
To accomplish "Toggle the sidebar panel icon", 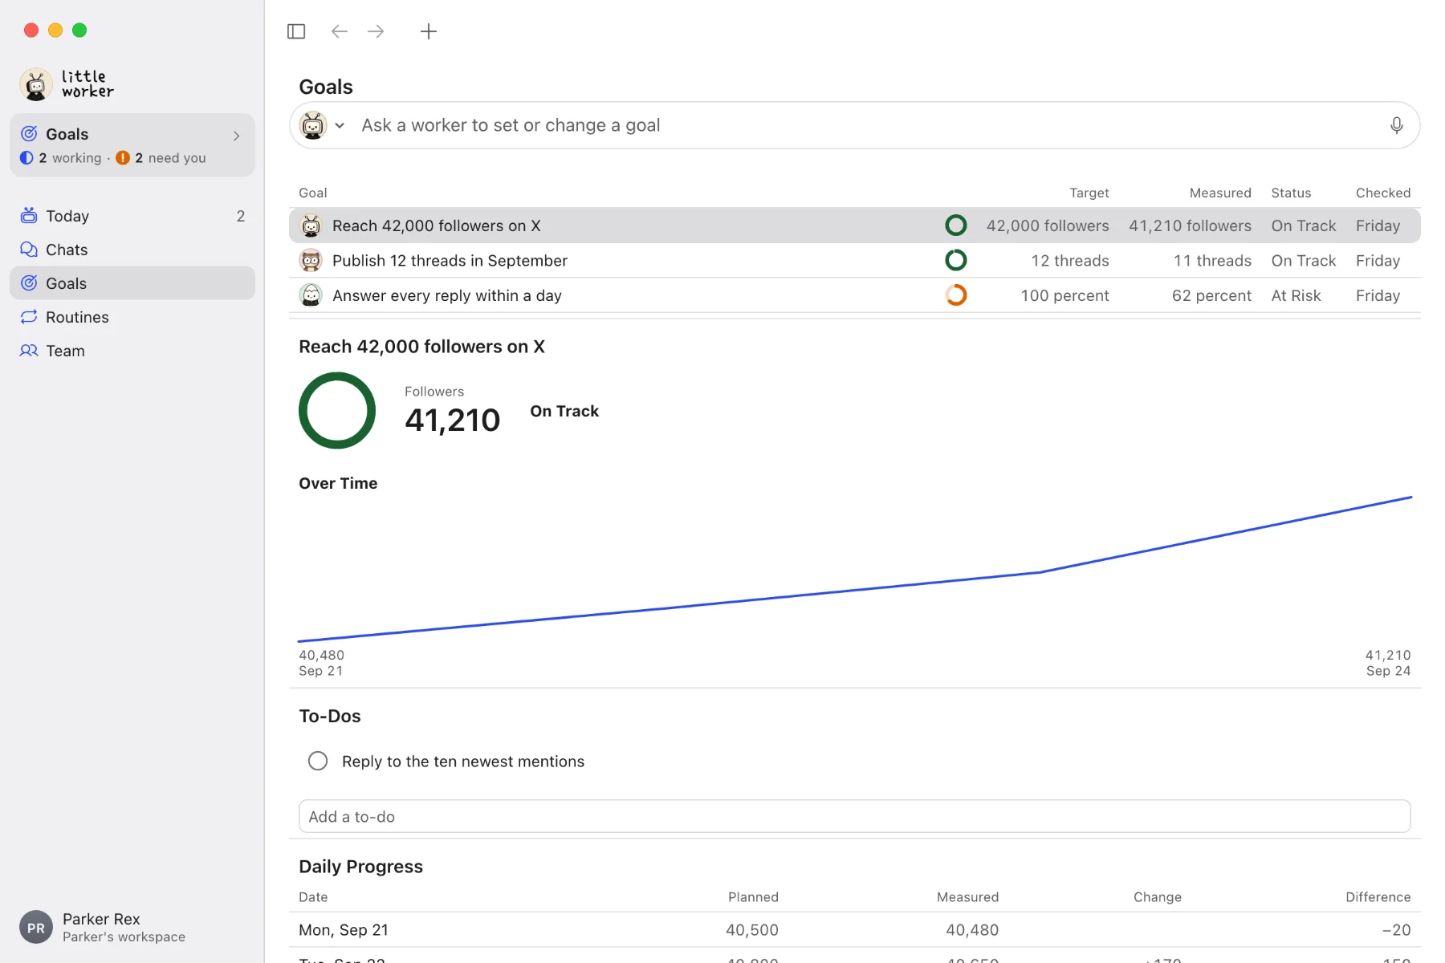I will [296, 31].
